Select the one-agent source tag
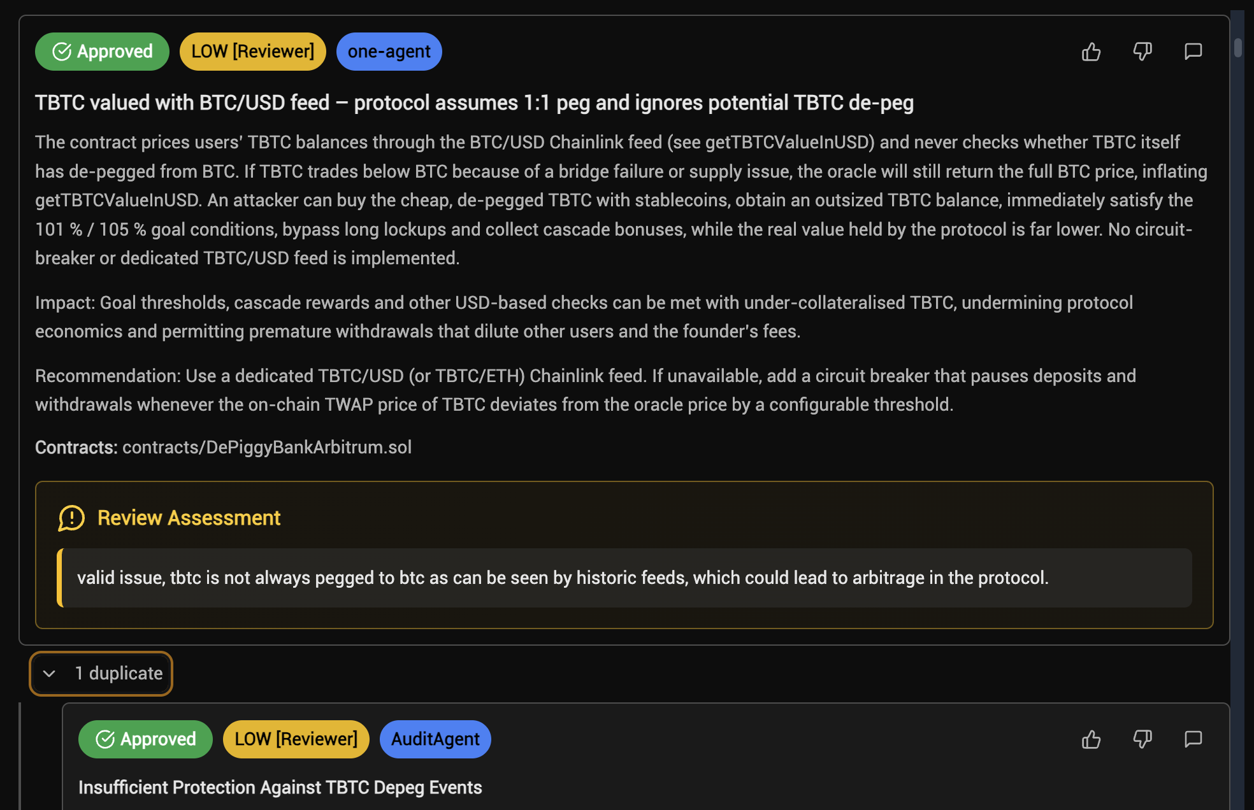Image resolution: width=1254 pixels, height=810 pixels. 389,52
